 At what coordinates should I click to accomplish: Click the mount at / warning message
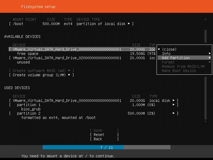(68, 156)
